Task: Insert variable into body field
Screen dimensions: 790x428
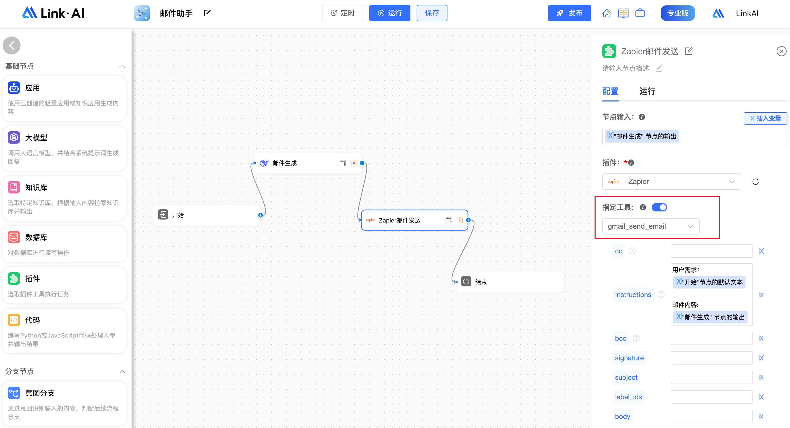Action: pos(761,416)
